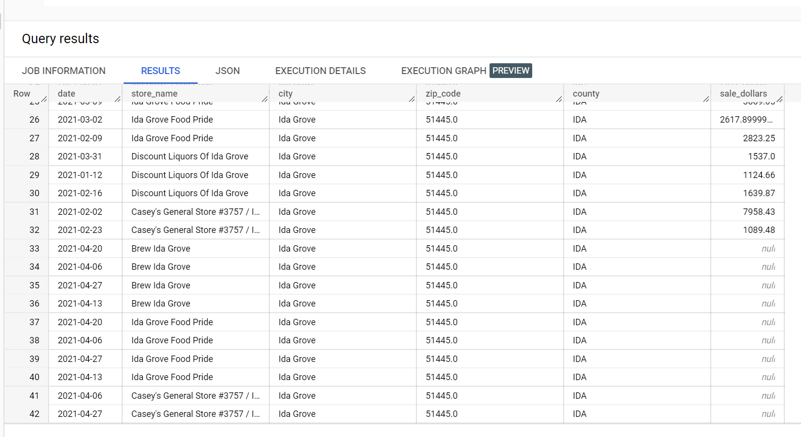
Task: Click the county column resize handle
Action: pos(706,99)
